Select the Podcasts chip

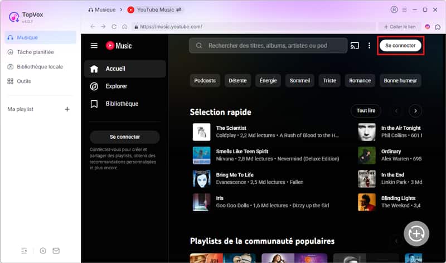coord(205,81)
